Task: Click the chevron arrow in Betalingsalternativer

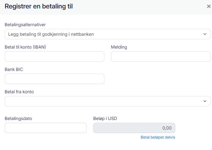Action: click(205, 34)
